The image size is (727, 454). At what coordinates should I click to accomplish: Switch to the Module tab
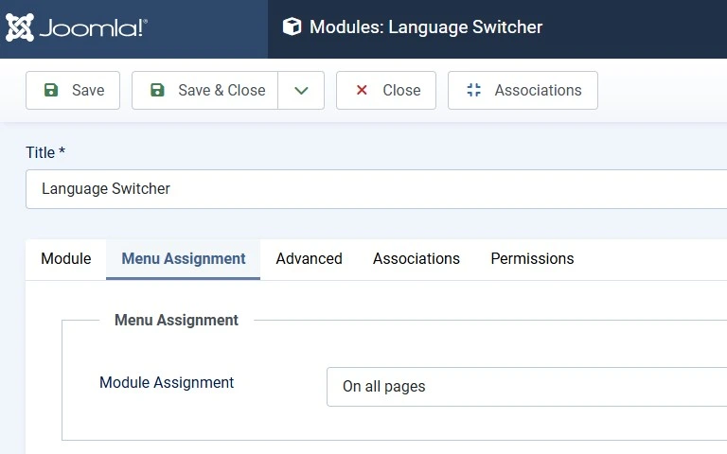point(66,259)
